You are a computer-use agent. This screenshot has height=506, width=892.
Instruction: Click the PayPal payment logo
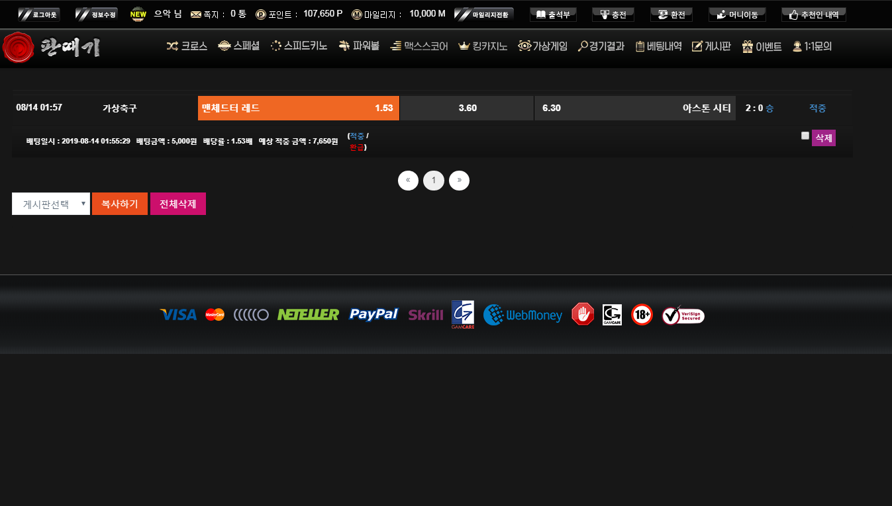[373, 314]
